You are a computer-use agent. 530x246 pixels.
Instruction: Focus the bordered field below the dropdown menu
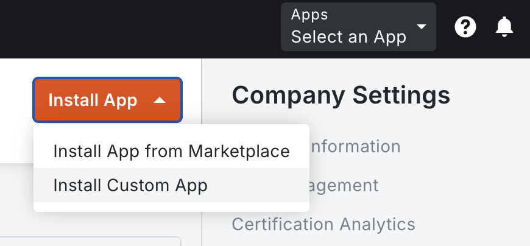click(91, 241)
